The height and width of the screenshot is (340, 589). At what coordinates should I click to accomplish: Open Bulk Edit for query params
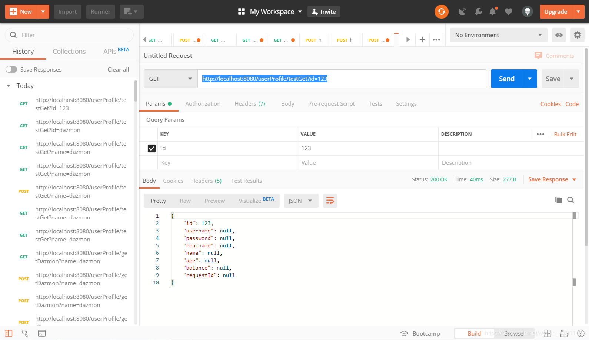(565, 134)
